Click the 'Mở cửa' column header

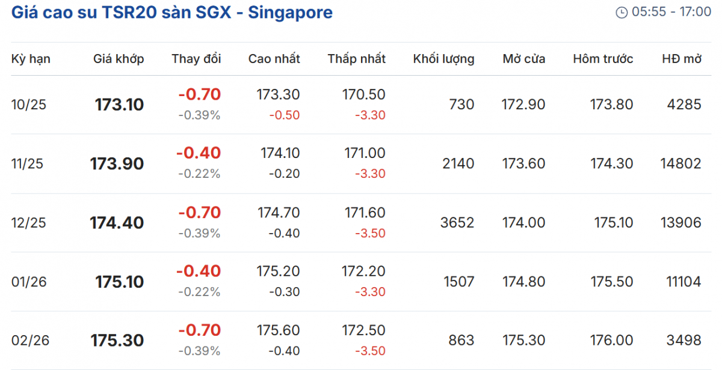[524, 59]
